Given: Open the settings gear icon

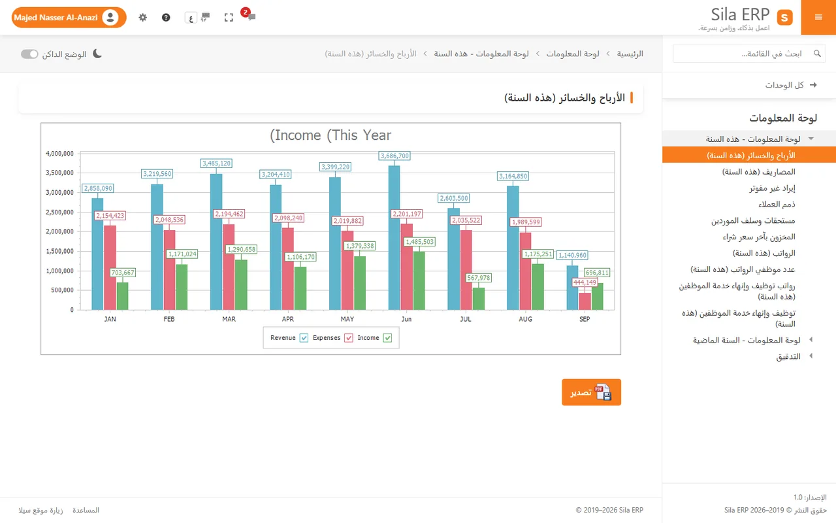Looking at the screenshot, I should 143,18.
